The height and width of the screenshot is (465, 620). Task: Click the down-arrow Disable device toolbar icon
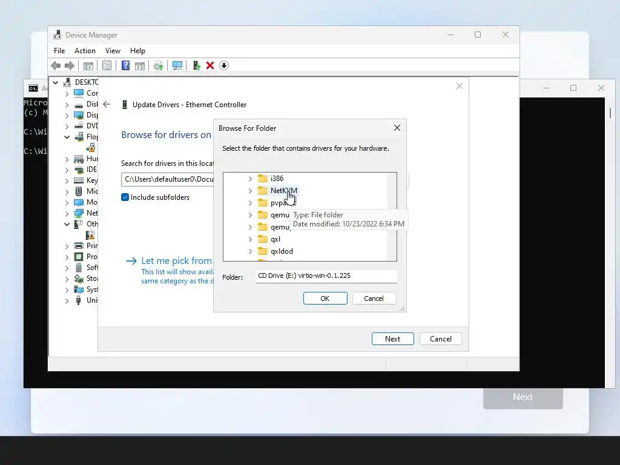224,65
